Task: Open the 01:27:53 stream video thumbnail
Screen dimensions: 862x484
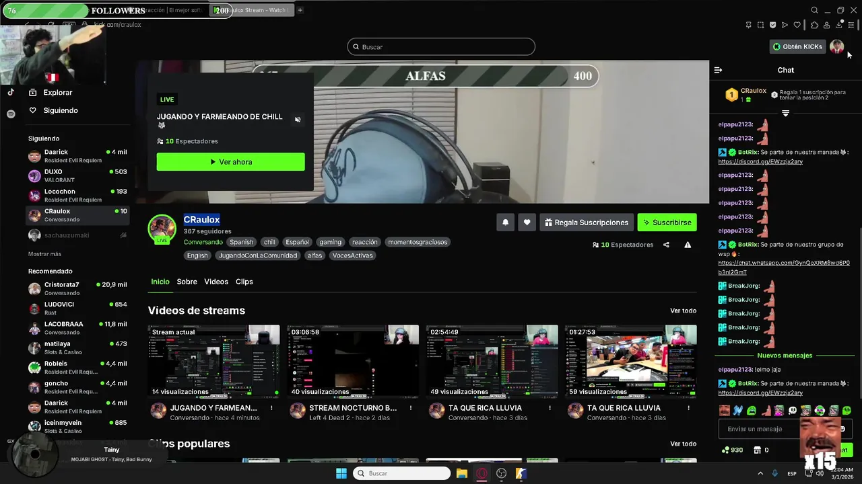Action: (x=631, y=362)
